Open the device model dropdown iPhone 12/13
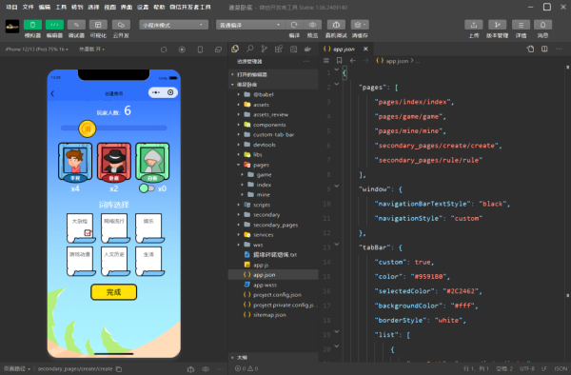571x375 pixels. coord(36,49)
